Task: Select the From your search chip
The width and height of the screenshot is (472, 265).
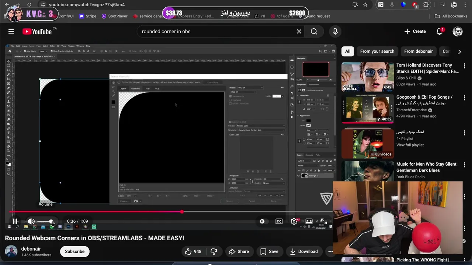Action: pyautogui.click(x=377, y=51)
